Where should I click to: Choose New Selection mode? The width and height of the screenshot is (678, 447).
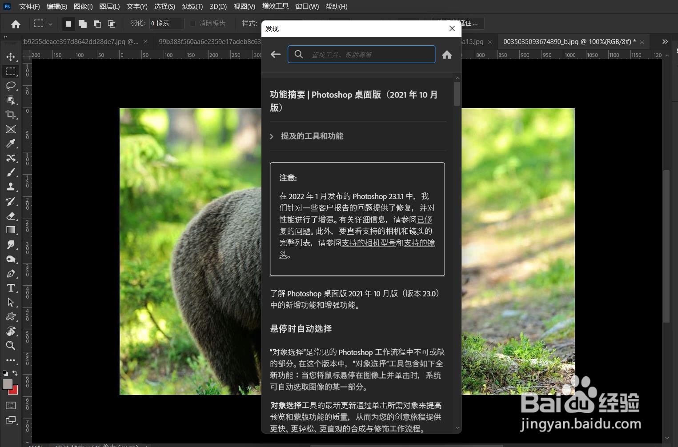[68, 24]
